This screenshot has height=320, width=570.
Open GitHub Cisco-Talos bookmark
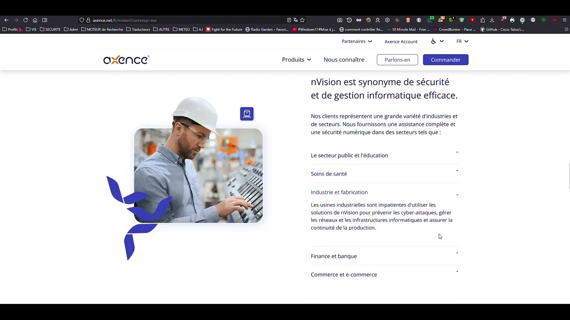502,29
